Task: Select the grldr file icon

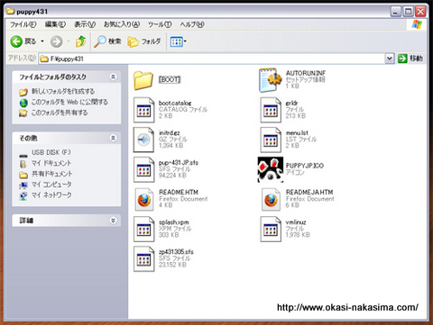Action: [271, 110]
